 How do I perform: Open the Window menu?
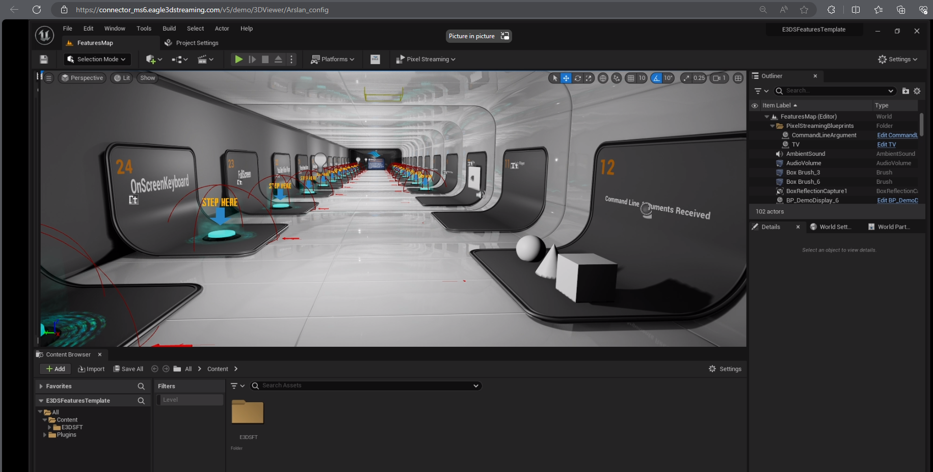(115, 29)
